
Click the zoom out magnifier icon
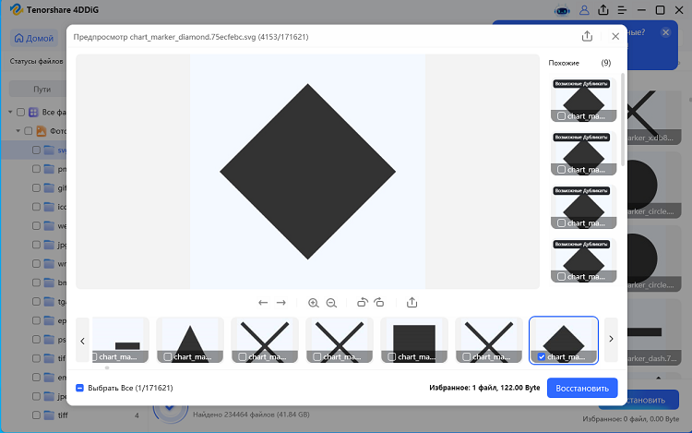coord(331,303)
